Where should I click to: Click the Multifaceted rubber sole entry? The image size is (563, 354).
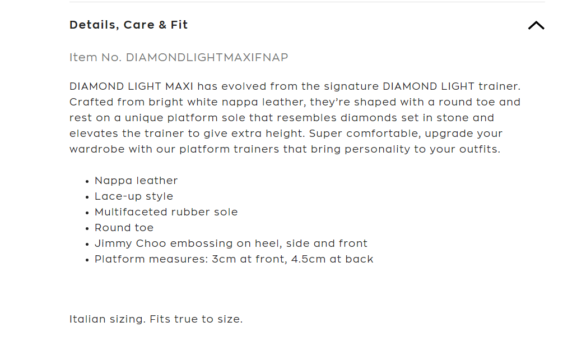[x=166, y=212]
